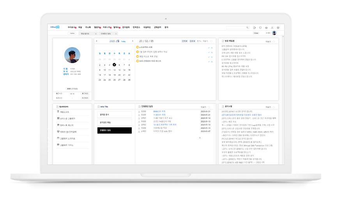
Task: Open the user account icon
Action: 272,28
